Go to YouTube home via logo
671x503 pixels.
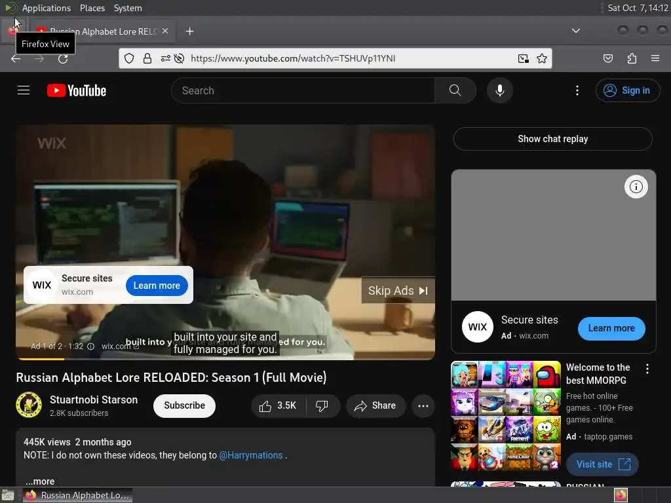point(77,90)
